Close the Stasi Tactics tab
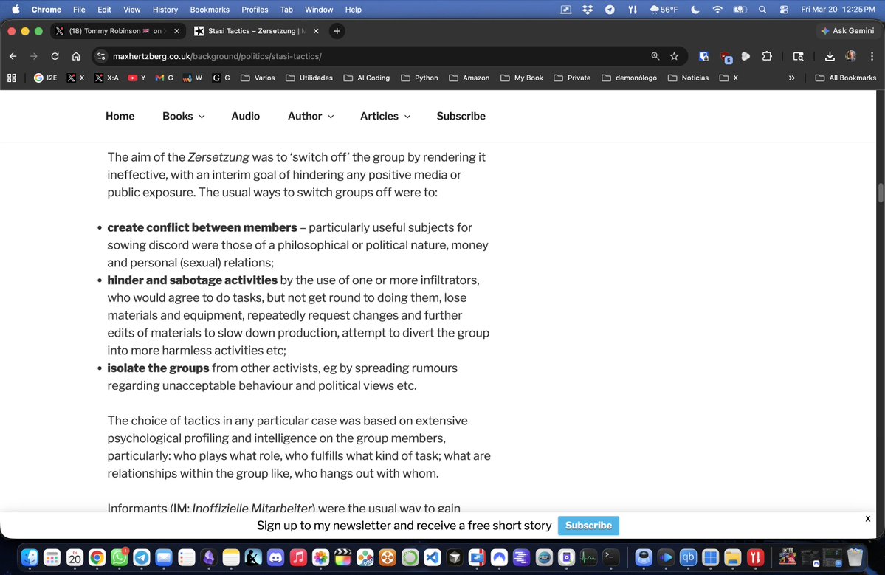The height and width of the screenshot is (575, 885). click(x=316, y=31)
